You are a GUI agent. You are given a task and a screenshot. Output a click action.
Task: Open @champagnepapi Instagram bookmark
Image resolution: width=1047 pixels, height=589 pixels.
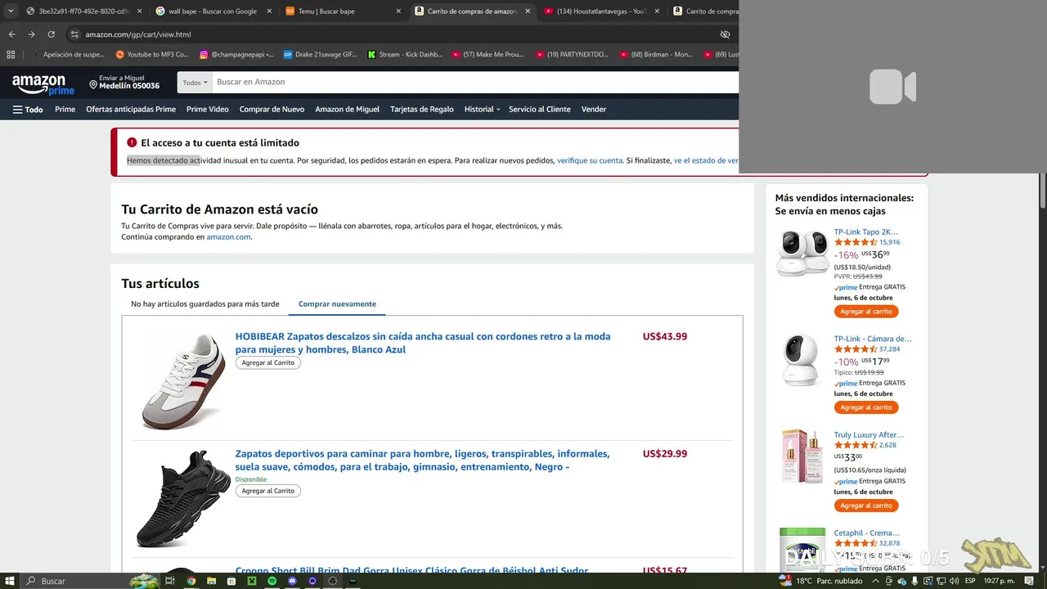(x=236, y=54)
